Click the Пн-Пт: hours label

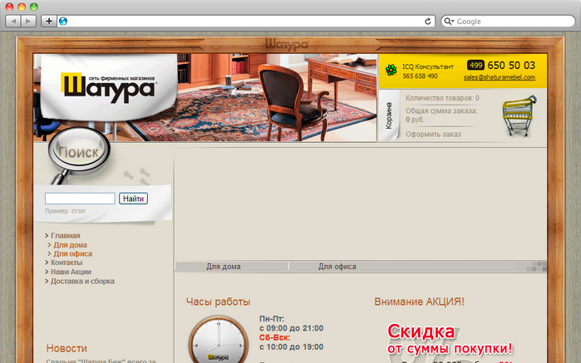click(x=272, y=319)
